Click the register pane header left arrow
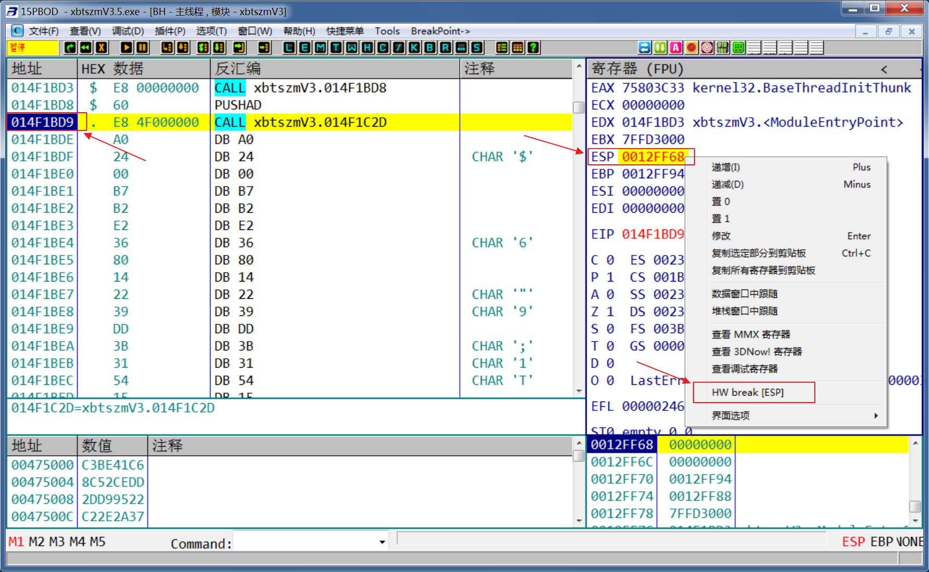929x572 pixels. click(x=884, y=69)
